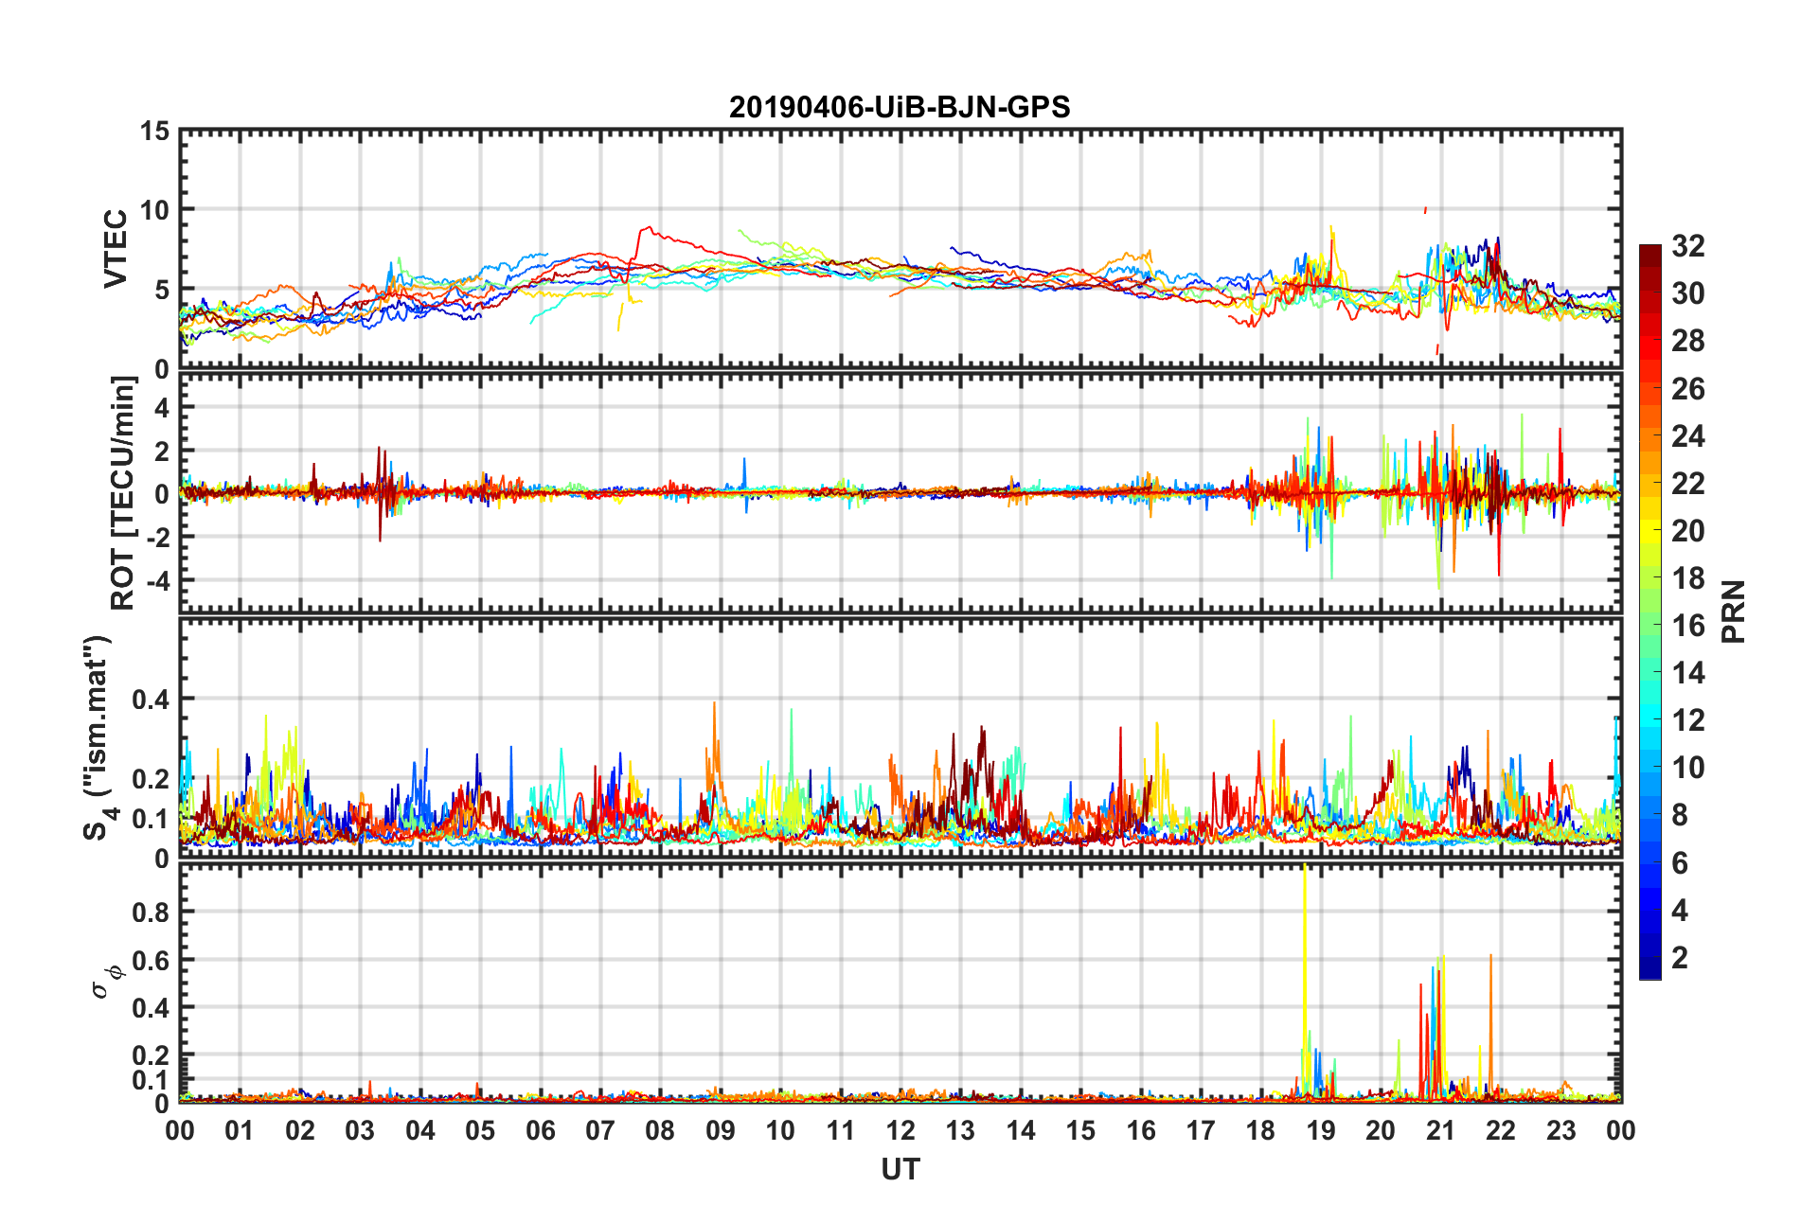The width and height of the screenshot is (1801, 1223).
Task: Click colorbar tick label 28
Action: point(1688,341)
